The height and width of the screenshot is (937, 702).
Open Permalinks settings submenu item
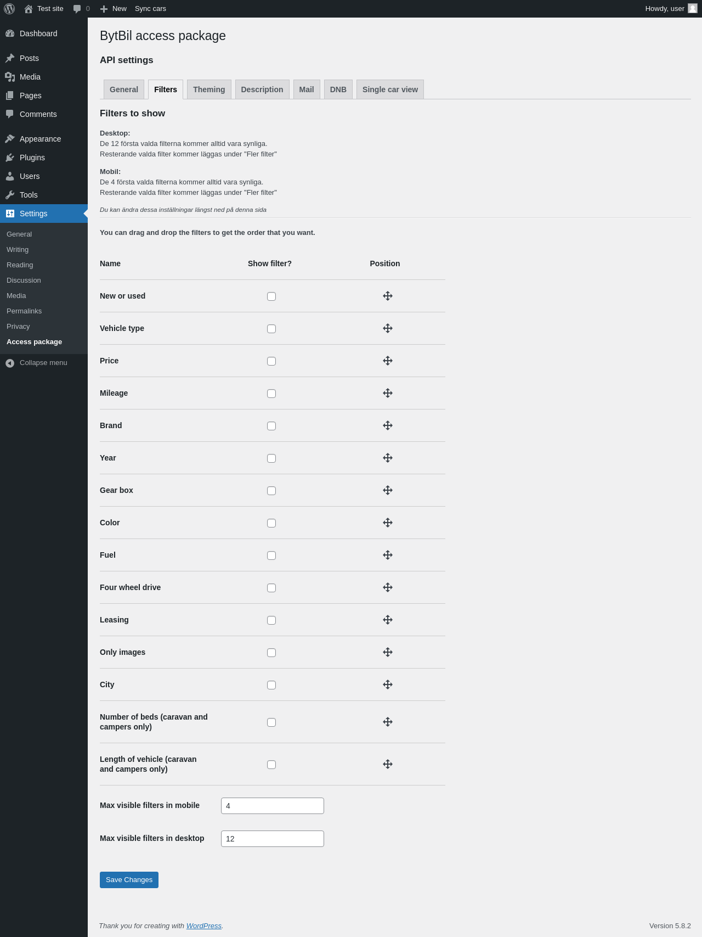click(x=24, y=311)
